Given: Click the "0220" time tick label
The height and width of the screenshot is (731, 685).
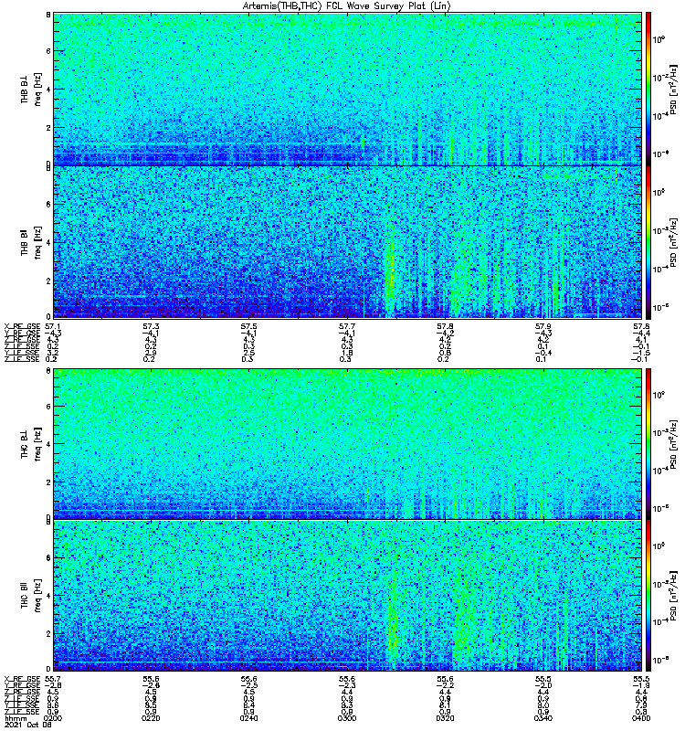Looking at the screenshot, I should (151, 718).
